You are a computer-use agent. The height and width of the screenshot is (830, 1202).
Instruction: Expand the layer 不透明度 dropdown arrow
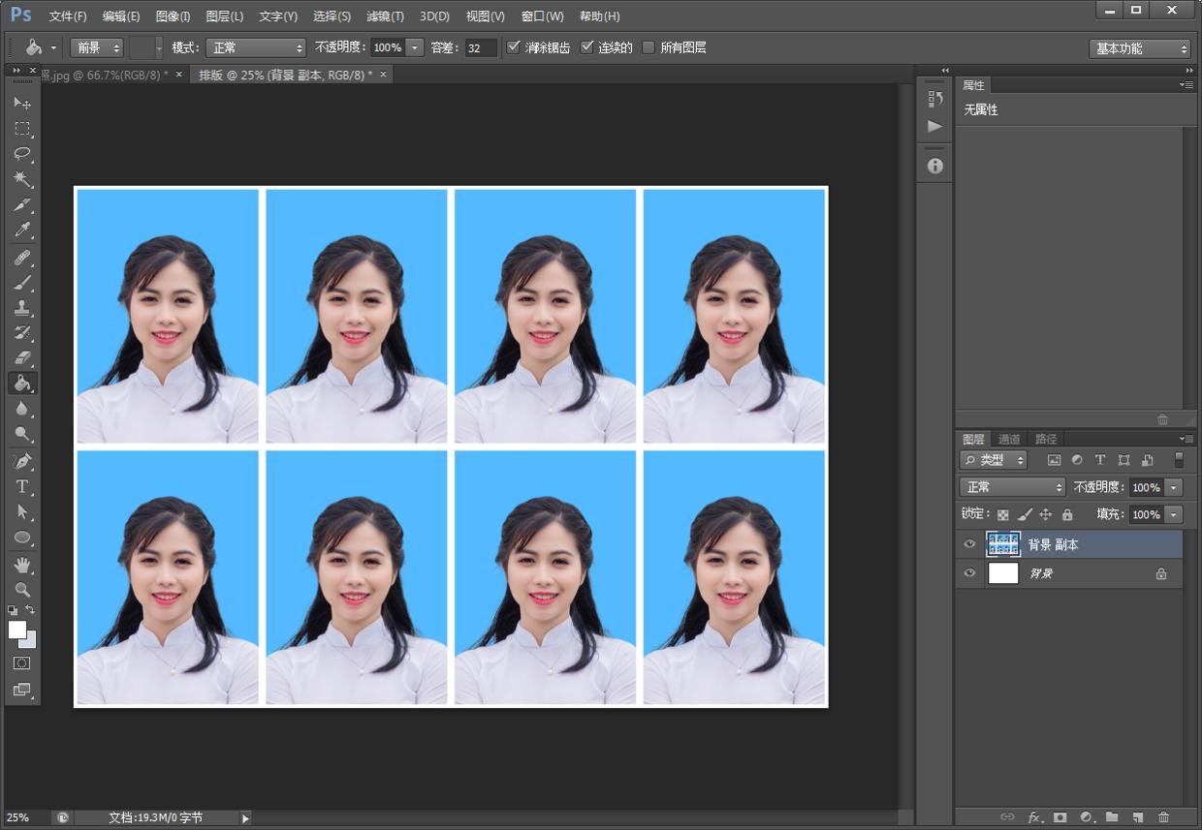[1174, 487]
